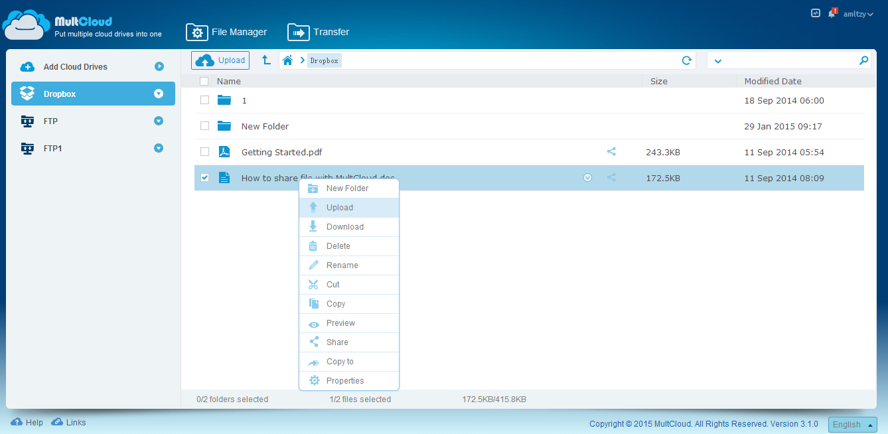Expand the FTP dropdown arrow
The height and width of the screenshot is (434, 888).
[x=159, y=121]
